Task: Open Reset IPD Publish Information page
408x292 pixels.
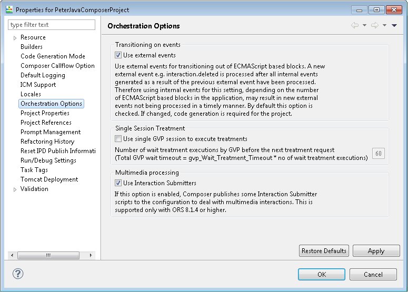Action: [x=58, y=151]
